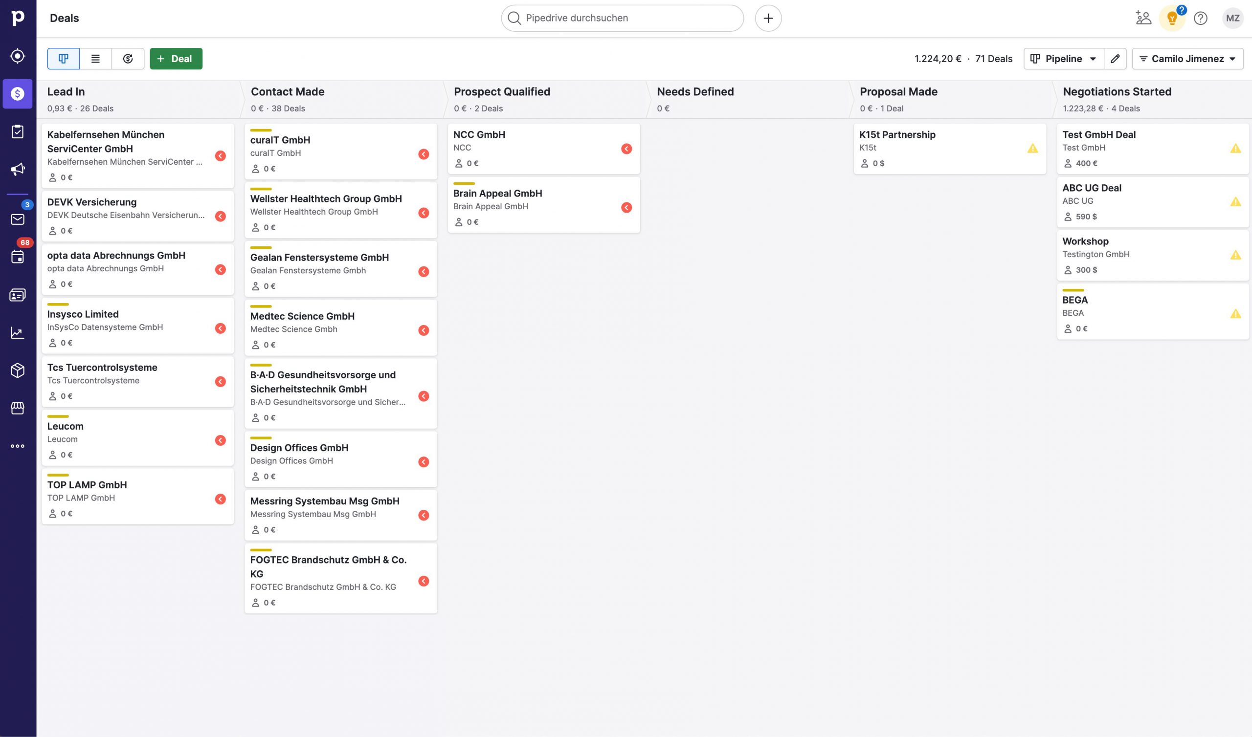Open Marketplace store icon in sidebar
The image size is (1252, 737).
(x=18, y=408)
